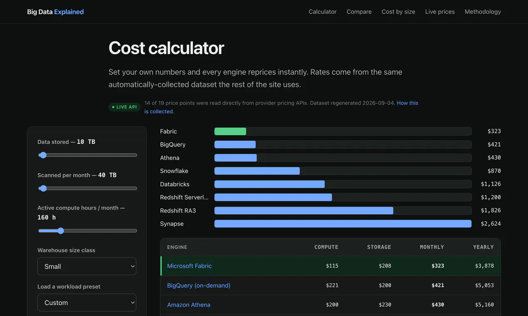Adjust the Scanned per month slider

point(87,188)
